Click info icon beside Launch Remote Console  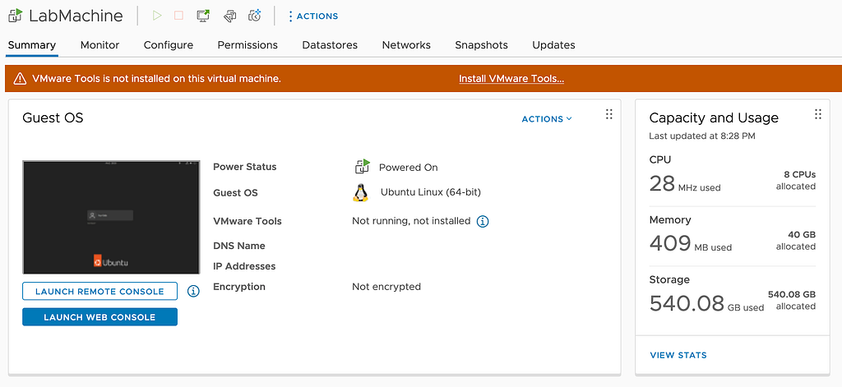click(193, 291)
